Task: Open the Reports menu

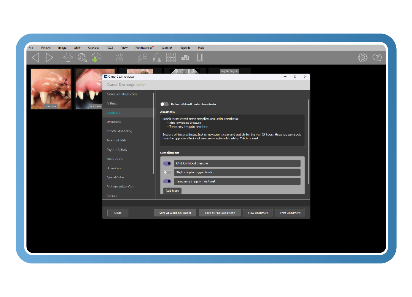Action: (185, 48)
